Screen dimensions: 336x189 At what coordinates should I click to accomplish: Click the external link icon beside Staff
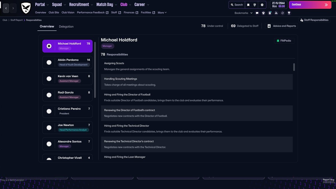[x=120, y=13]
